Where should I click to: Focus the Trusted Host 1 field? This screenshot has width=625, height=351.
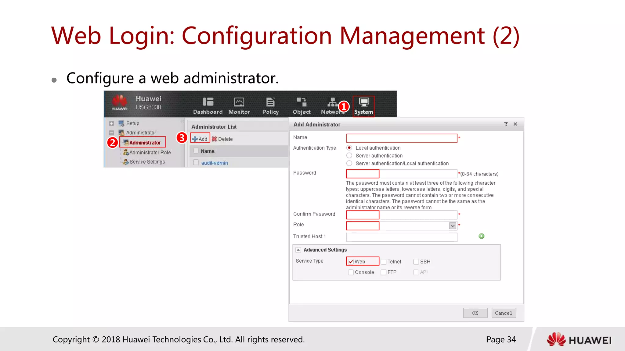(x=402, y=237)
